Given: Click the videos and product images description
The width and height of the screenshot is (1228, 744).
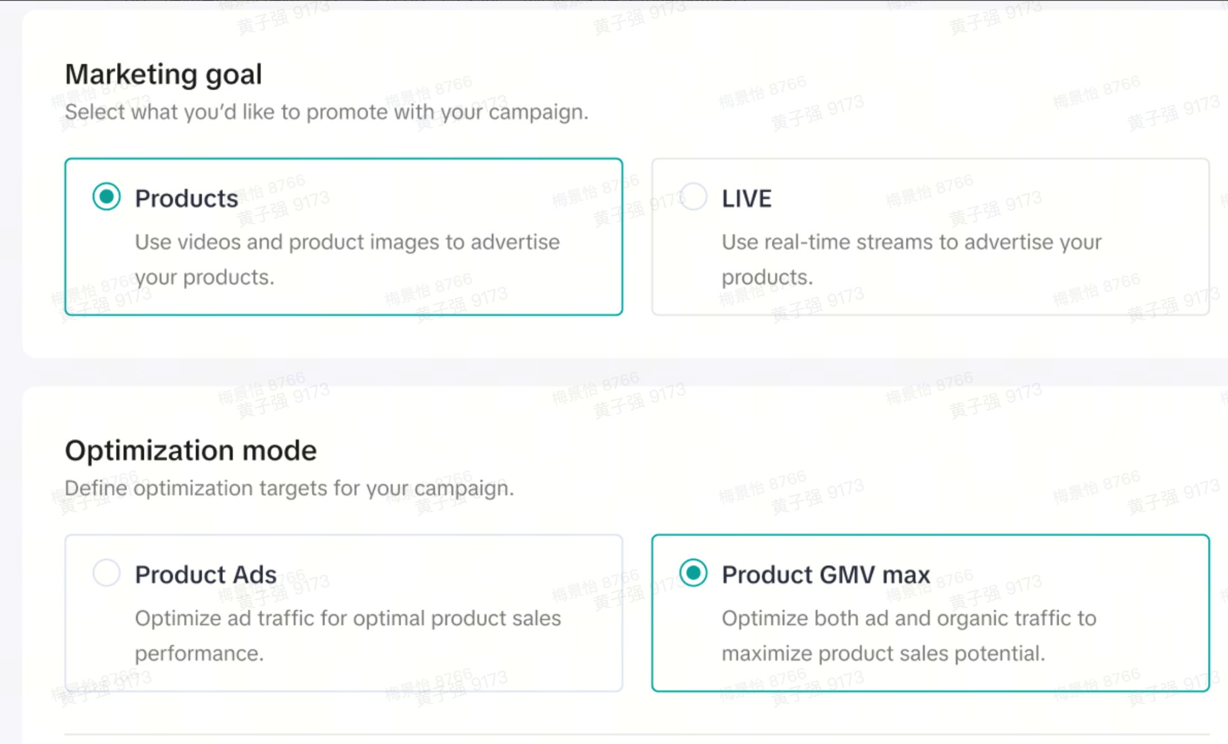Looking at the screenshot, I should [x=347, y=242].
